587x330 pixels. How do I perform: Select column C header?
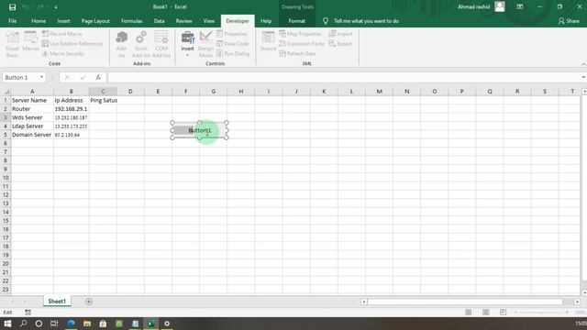tap(103, 92)
